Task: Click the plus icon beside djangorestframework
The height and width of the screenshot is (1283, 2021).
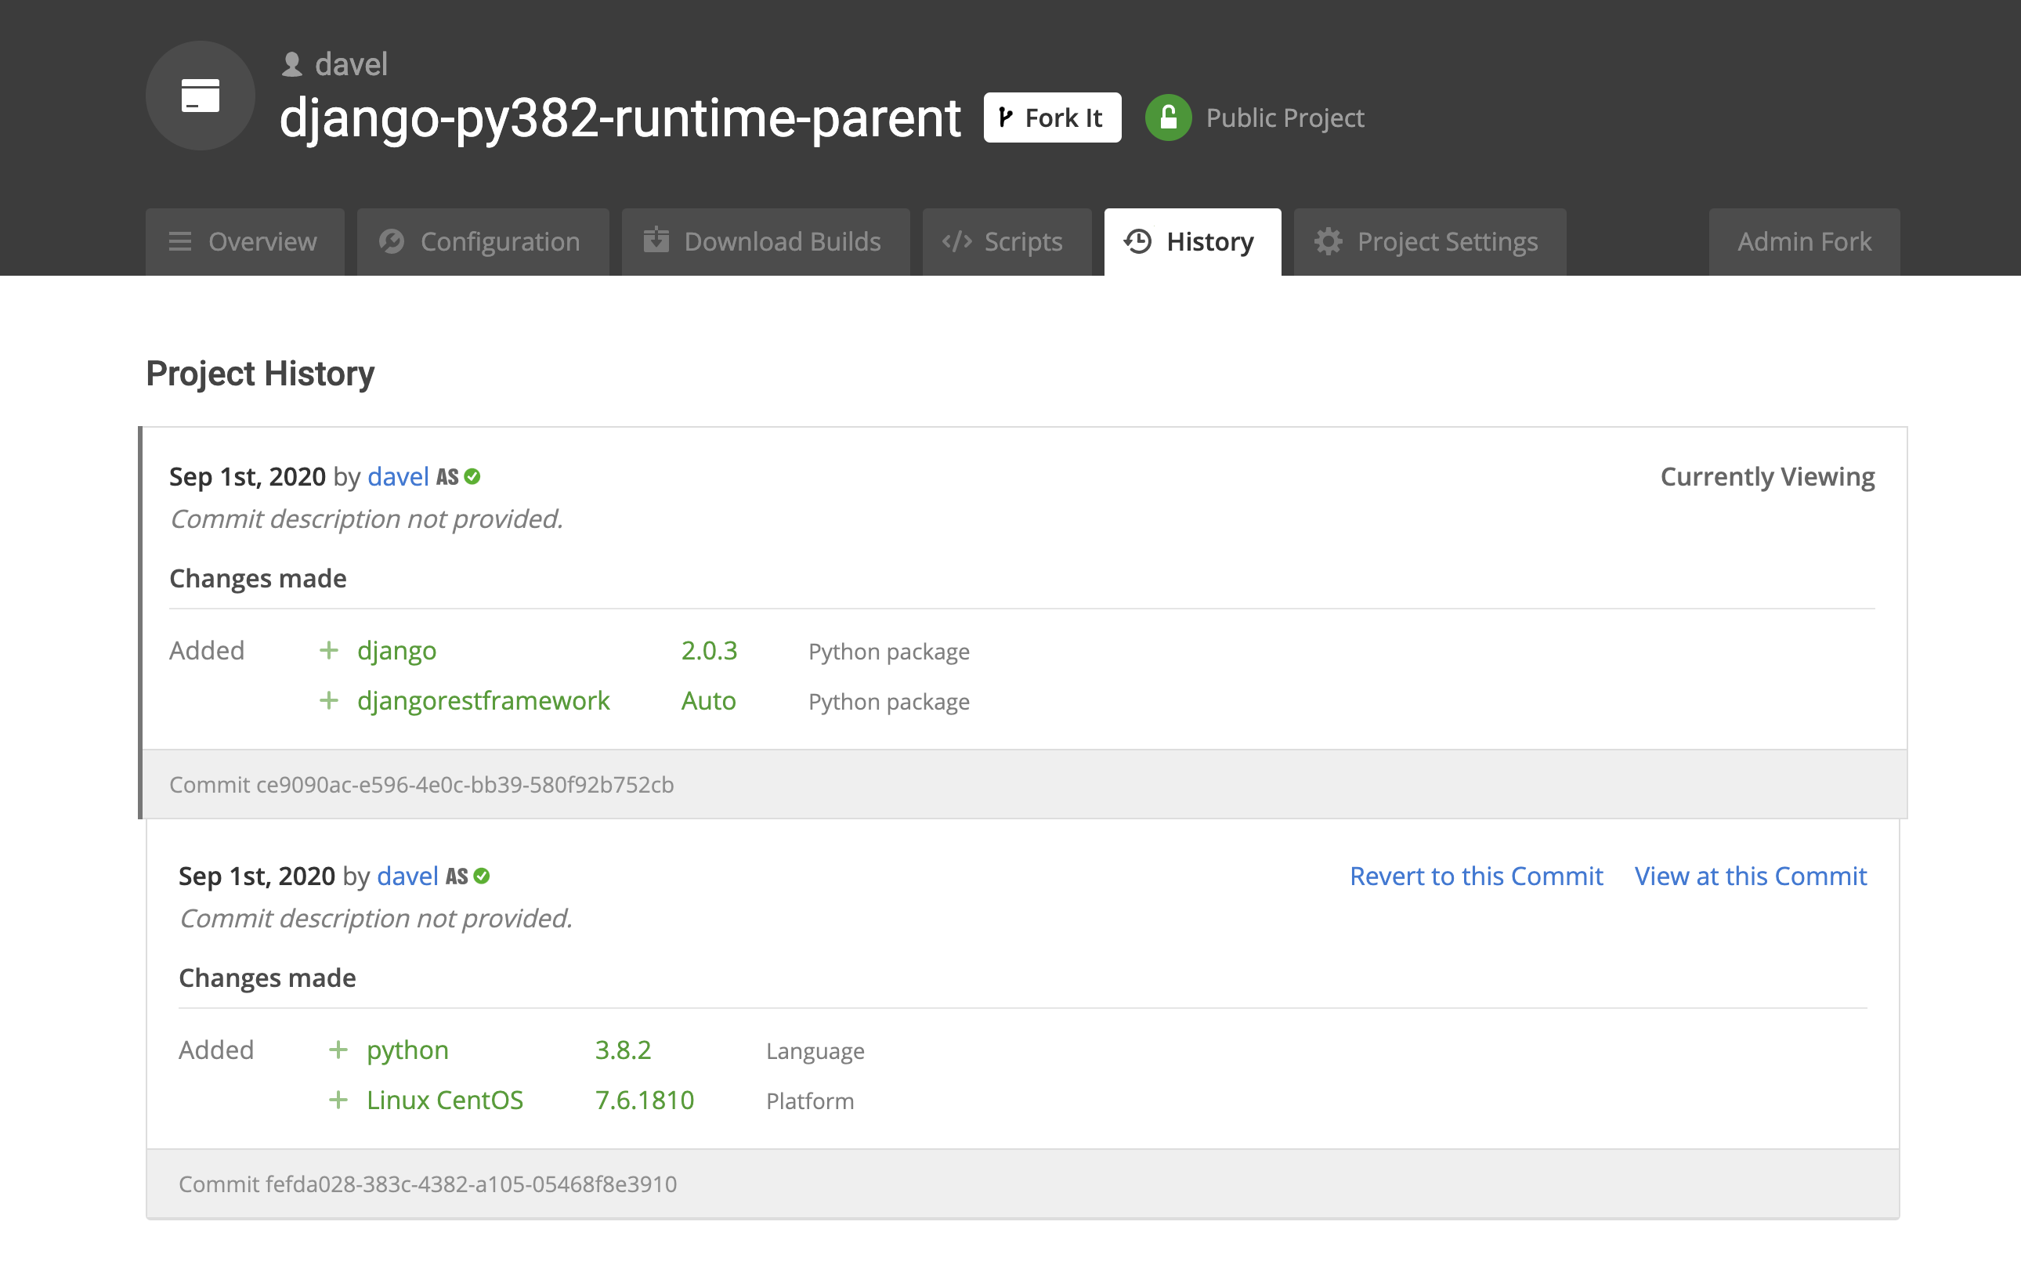Action: tap(329, 701)
